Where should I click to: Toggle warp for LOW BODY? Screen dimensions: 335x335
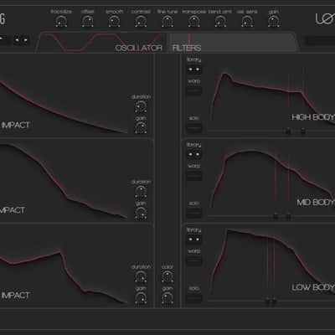pos(194,261)
